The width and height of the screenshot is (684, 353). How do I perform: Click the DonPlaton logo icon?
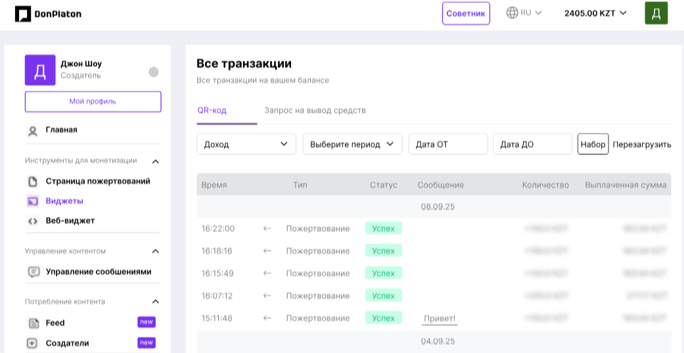23,14
